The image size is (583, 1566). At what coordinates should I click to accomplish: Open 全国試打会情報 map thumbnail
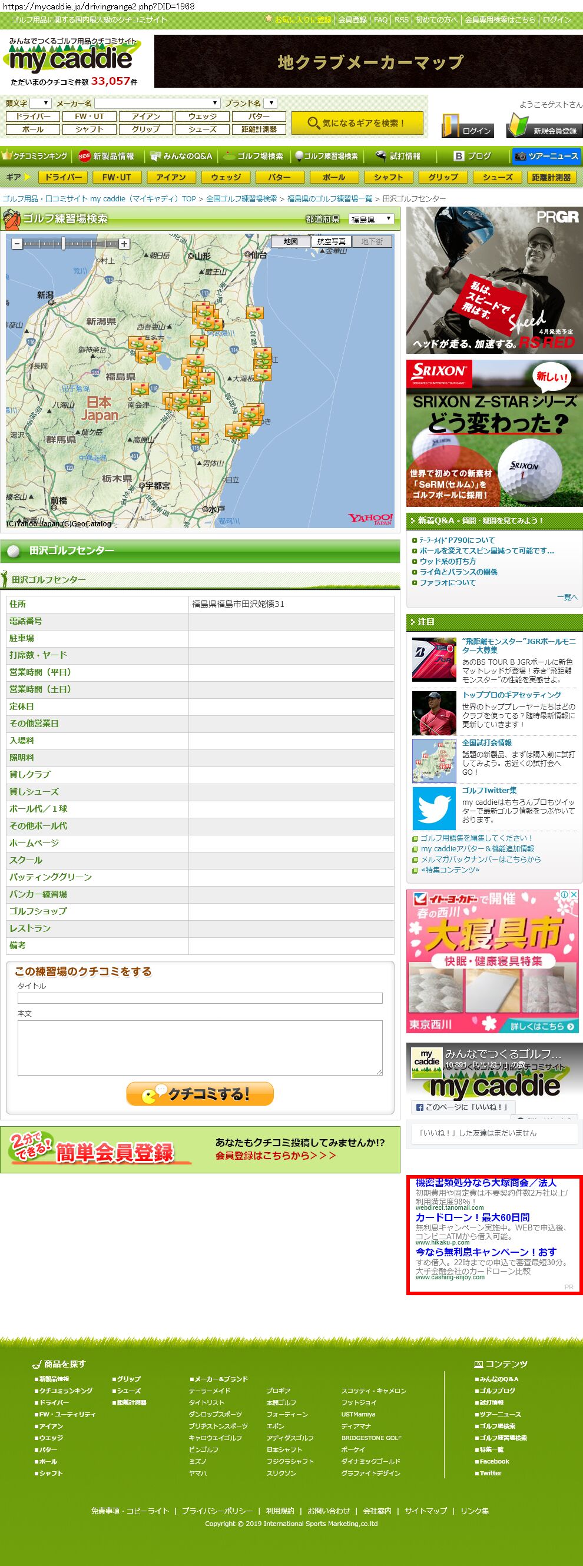[434, 761]
